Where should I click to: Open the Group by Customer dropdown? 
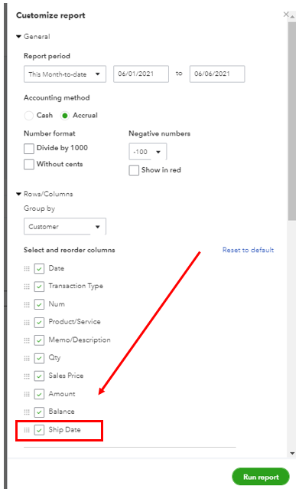pos(65,226)
